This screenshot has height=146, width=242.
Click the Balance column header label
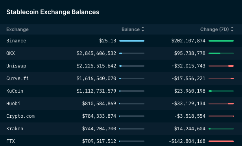point(131,29)
